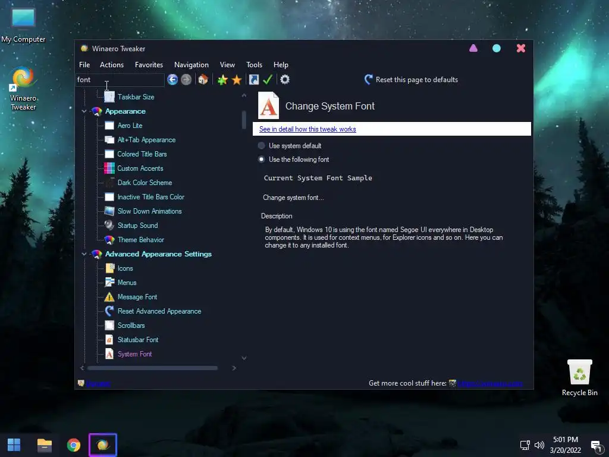Collapse the Advanced Appearance Settings category
Screen dimensions: 609x457
point(84,254)
